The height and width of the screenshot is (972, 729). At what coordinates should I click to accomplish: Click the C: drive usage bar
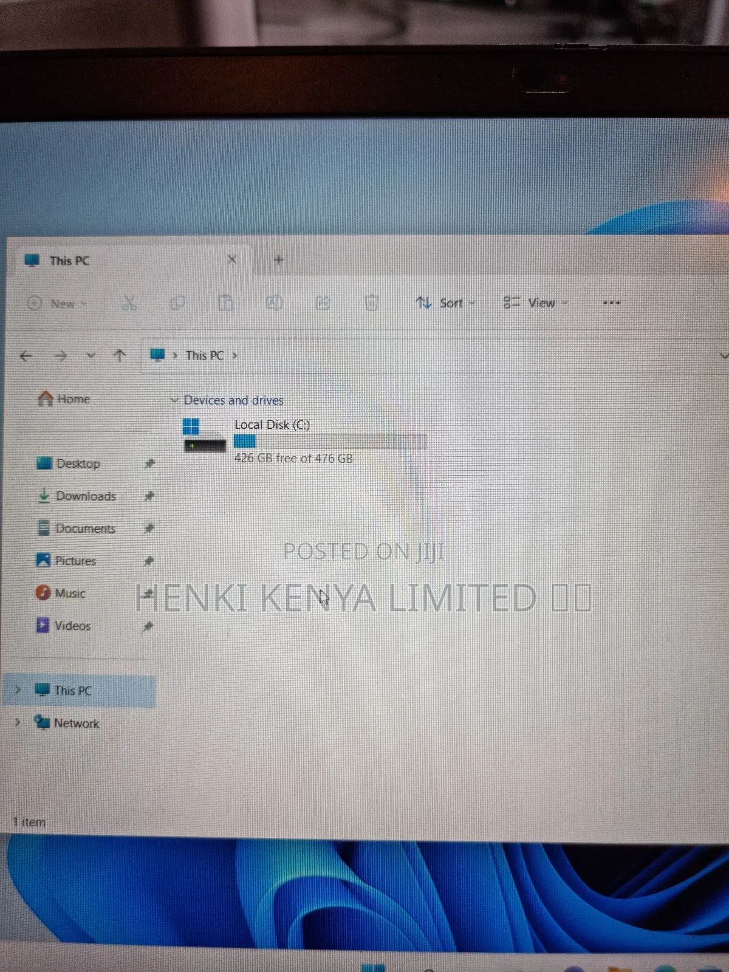pos(330,442)
